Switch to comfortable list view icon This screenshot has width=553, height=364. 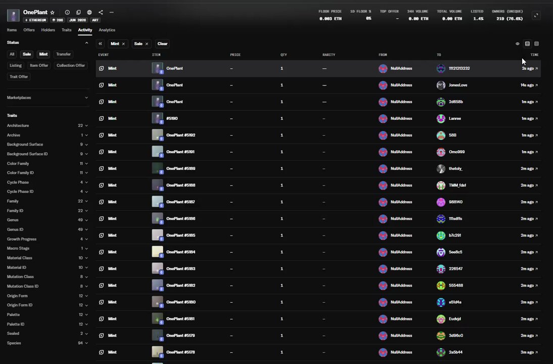[527, 44]
